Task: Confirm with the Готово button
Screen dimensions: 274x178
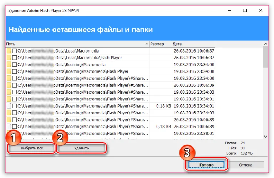Action: (206, 165)
